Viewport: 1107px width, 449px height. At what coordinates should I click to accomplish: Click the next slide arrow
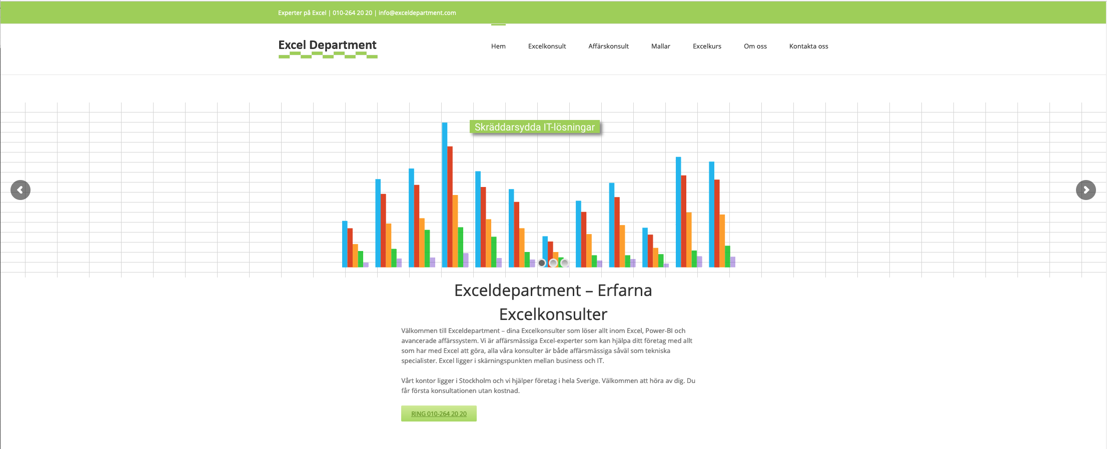[x=1086, y=190]
